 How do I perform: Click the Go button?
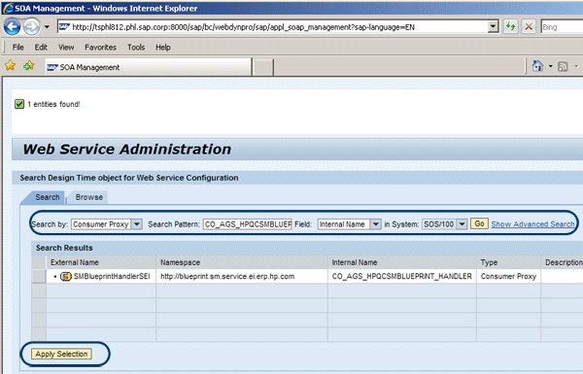pyautogui.click(x=479, y=223)
